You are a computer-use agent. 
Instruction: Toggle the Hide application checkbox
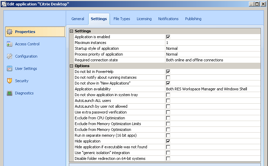pyautogui.click(x=168, y=141)
